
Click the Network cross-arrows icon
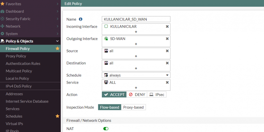pos(2,26)
